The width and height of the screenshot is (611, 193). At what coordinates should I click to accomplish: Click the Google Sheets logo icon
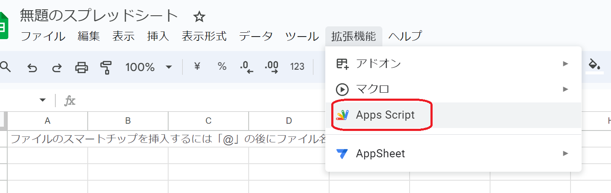point(4,26)
